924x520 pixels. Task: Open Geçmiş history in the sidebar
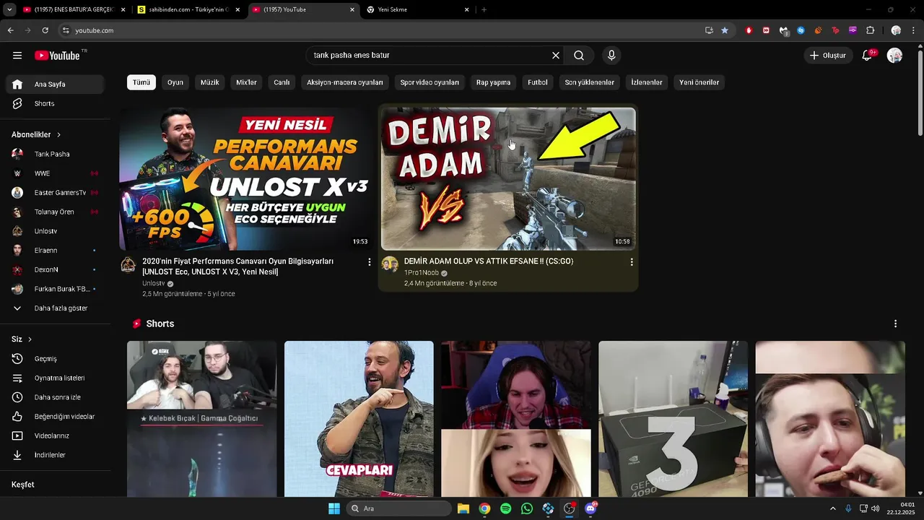(x=55, y=359)
